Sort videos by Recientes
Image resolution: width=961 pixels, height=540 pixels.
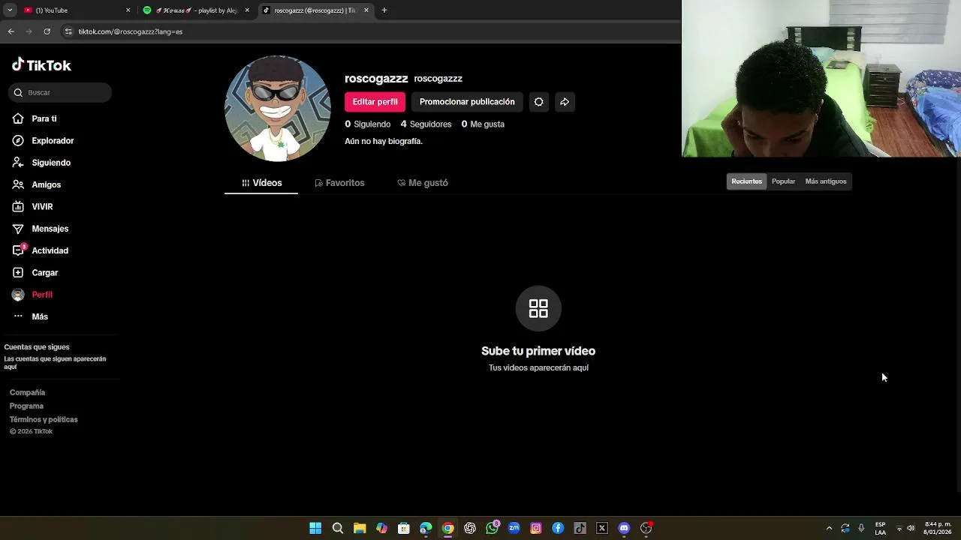tap(746, 181)
